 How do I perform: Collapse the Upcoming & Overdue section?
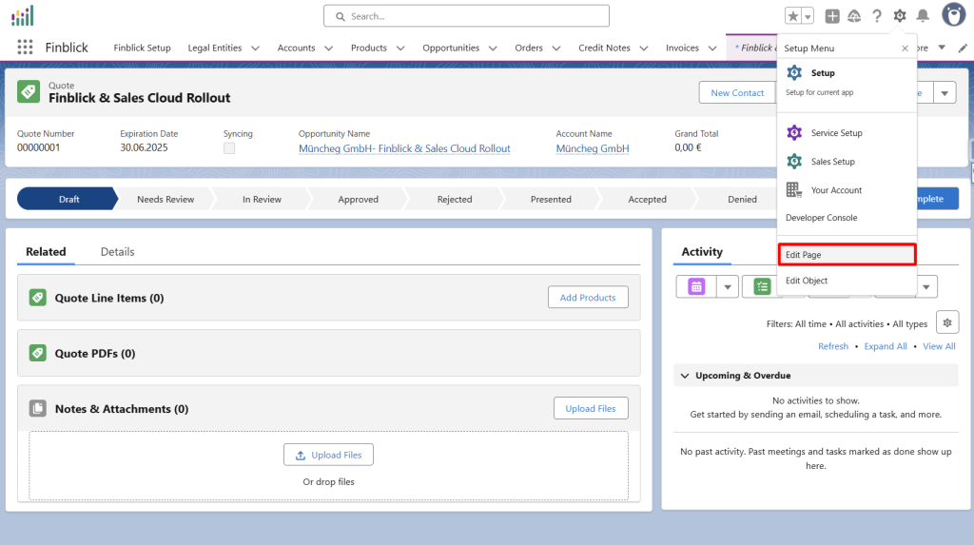[685, 376]
